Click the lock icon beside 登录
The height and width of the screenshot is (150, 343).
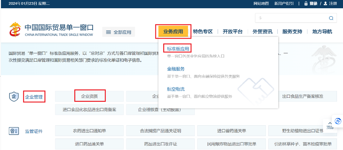click(x=306, y=3)
